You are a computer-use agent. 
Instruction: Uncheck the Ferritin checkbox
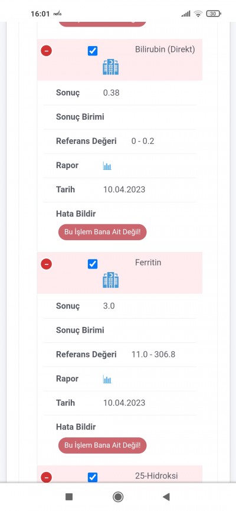93,264
